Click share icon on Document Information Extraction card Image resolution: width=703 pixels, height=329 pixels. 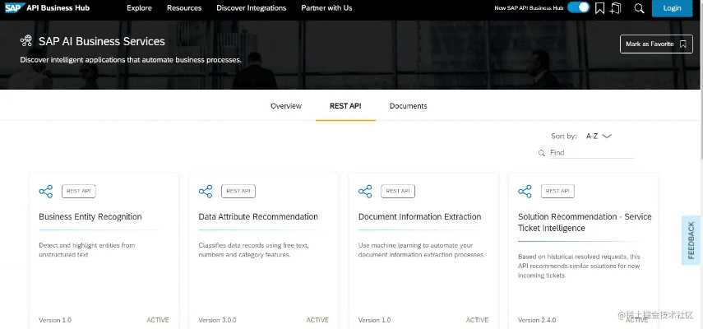coord(365,191)
